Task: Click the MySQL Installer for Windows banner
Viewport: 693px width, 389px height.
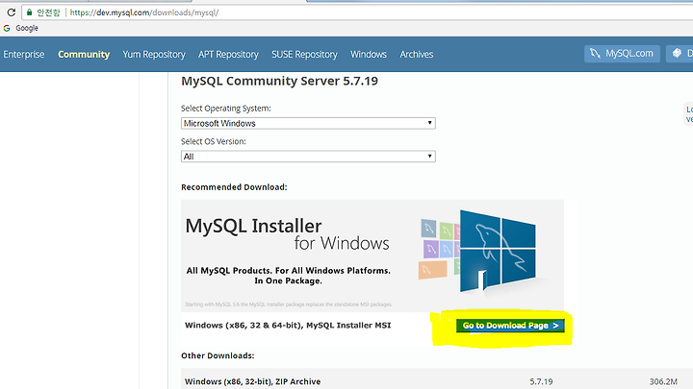Action: [372, 255]
